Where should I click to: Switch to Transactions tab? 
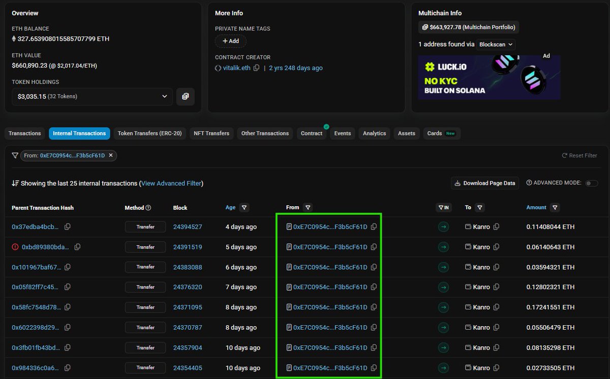24,134
